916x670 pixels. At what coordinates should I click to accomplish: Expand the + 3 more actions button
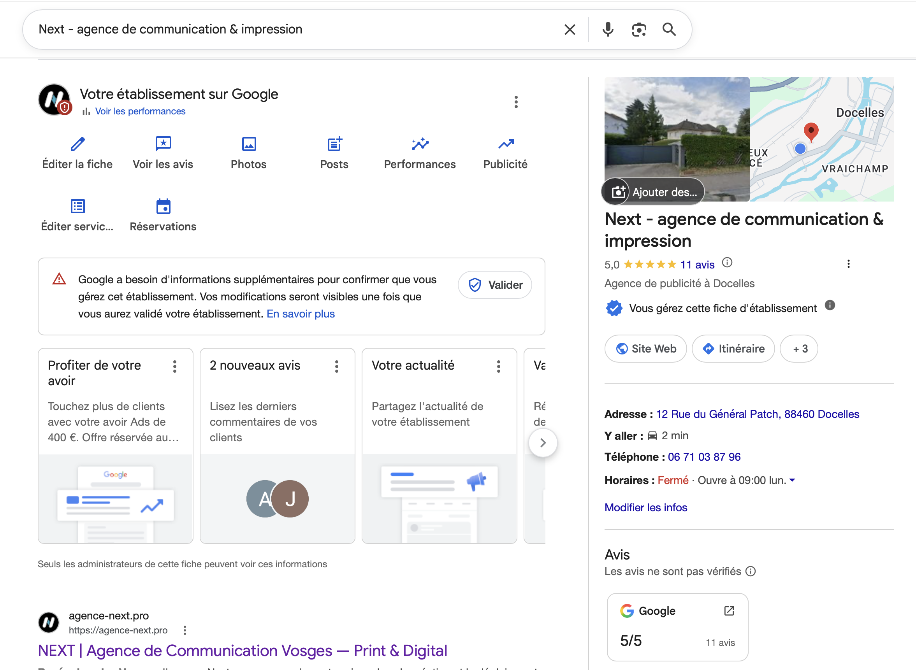pos(799,348)
